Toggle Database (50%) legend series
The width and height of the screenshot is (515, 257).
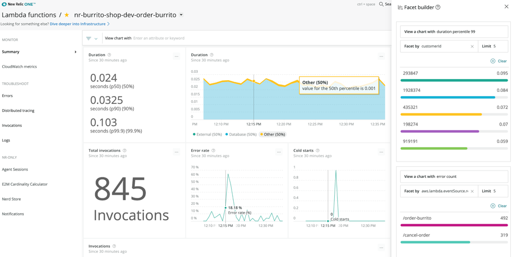241,135
